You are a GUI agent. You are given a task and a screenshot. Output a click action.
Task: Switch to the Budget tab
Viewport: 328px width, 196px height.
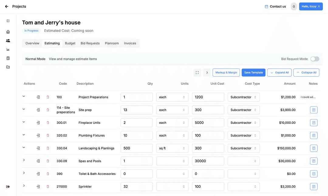point(70,43)
